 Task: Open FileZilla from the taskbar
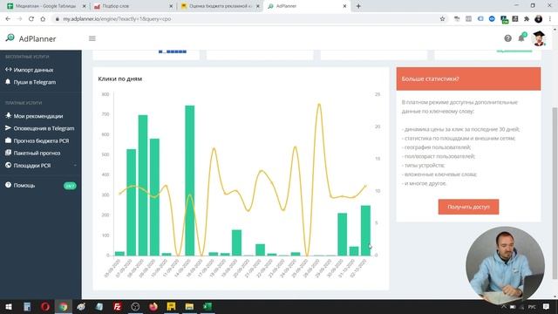[x=117, y=306]
